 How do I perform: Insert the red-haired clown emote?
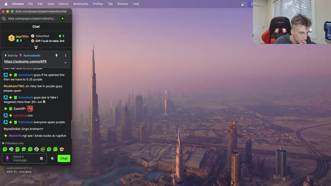point(62,149)
